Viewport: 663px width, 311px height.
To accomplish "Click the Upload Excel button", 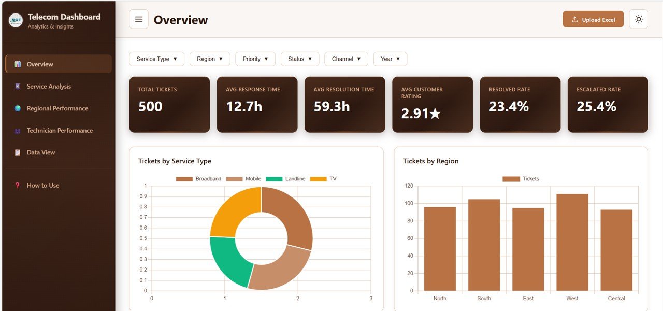I will pyautogui.click(x=593, y=19).
